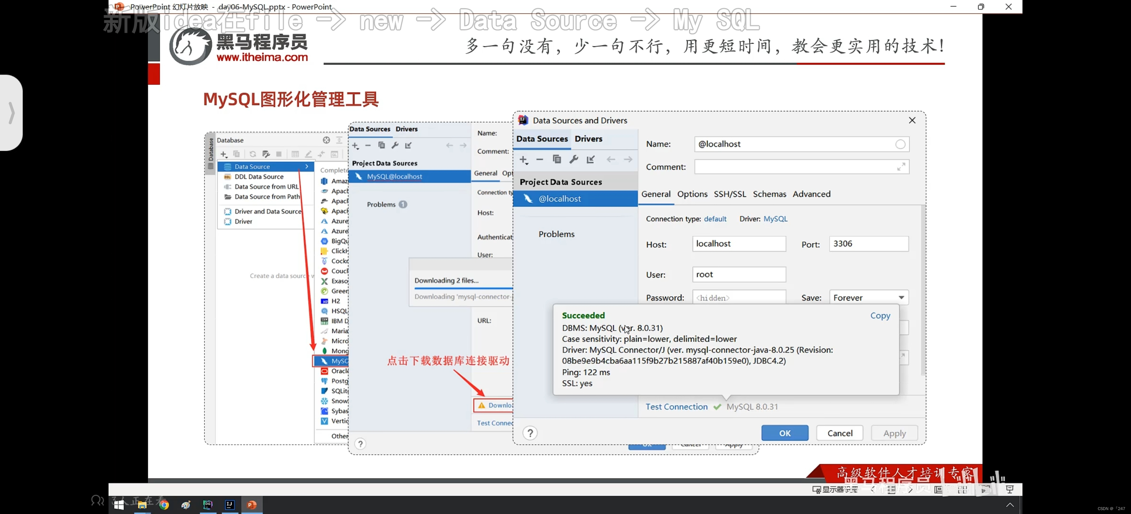Screen dimensions: 1131x514
Task: Click the duplicate icon in Database panel toolbar
Action: 236,154
